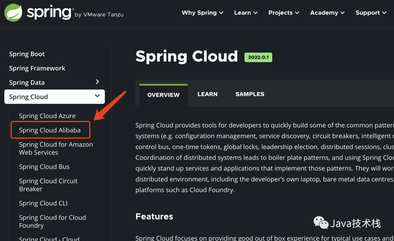Select Spring Cloud in sidebar

pyautogui.click(x=54, y=97)
